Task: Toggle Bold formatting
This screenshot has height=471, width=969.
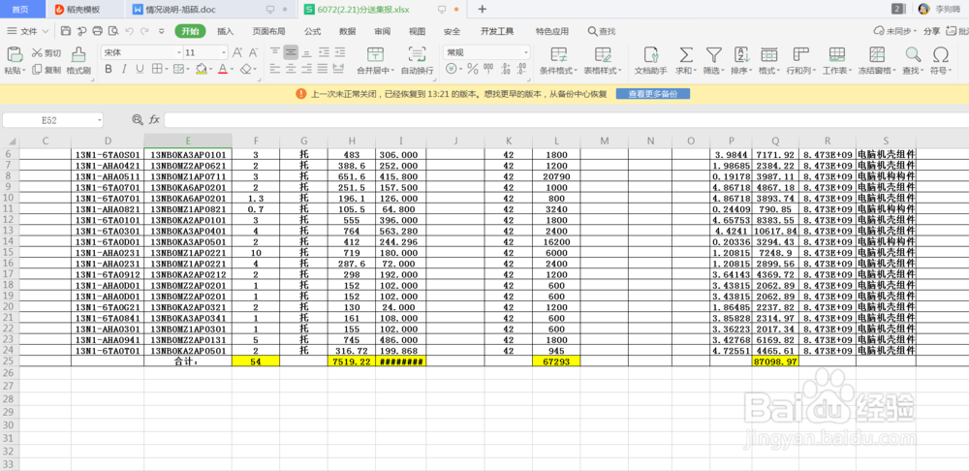Action: pos(109,69)
